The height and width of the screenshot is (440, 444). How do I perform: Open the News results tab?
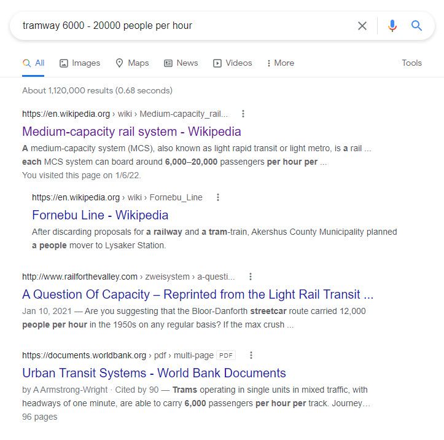point(181,63)
